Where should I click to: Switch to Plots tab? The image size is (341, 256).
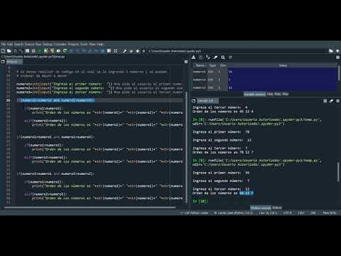[278, 94]
